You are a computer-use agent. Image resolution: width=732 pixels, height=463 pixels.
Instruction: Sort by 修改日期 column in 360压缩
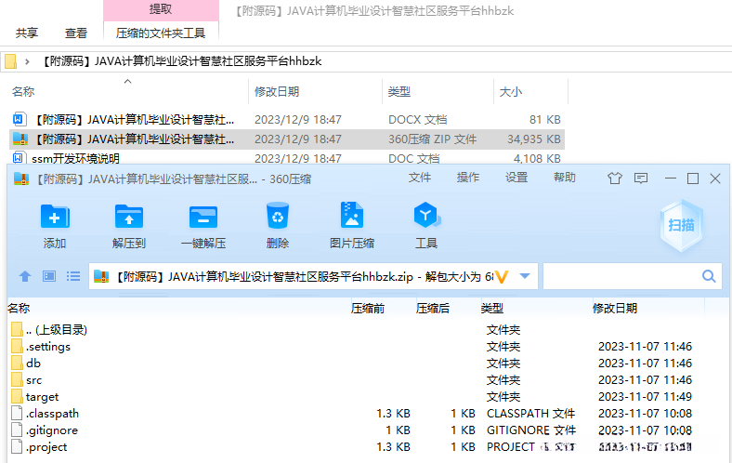tap(614, 309)
